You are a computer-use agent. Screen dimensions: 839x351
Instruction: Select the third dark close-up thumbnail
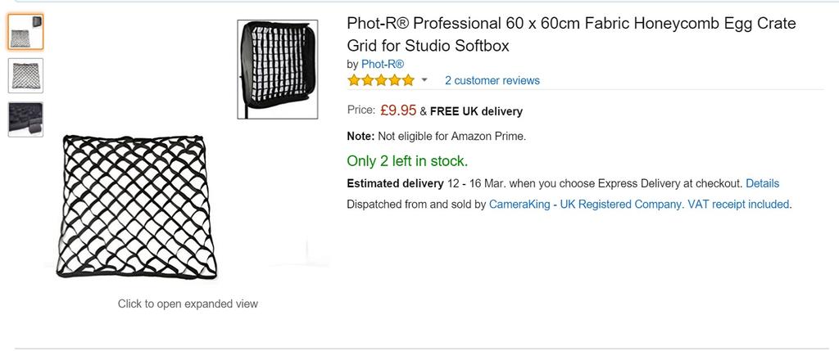25,119
